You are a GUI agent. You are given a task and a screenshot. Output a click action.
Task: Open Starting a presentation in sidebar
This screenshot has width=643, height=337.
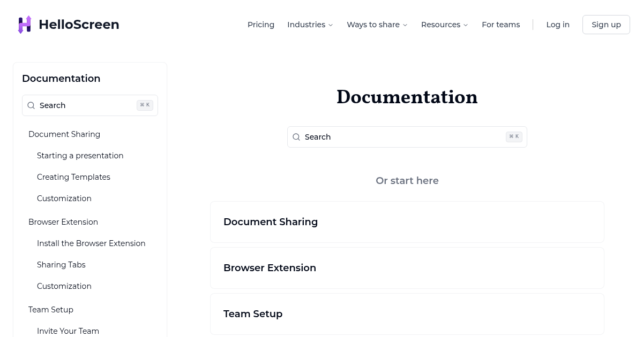[x=80, y=156]
